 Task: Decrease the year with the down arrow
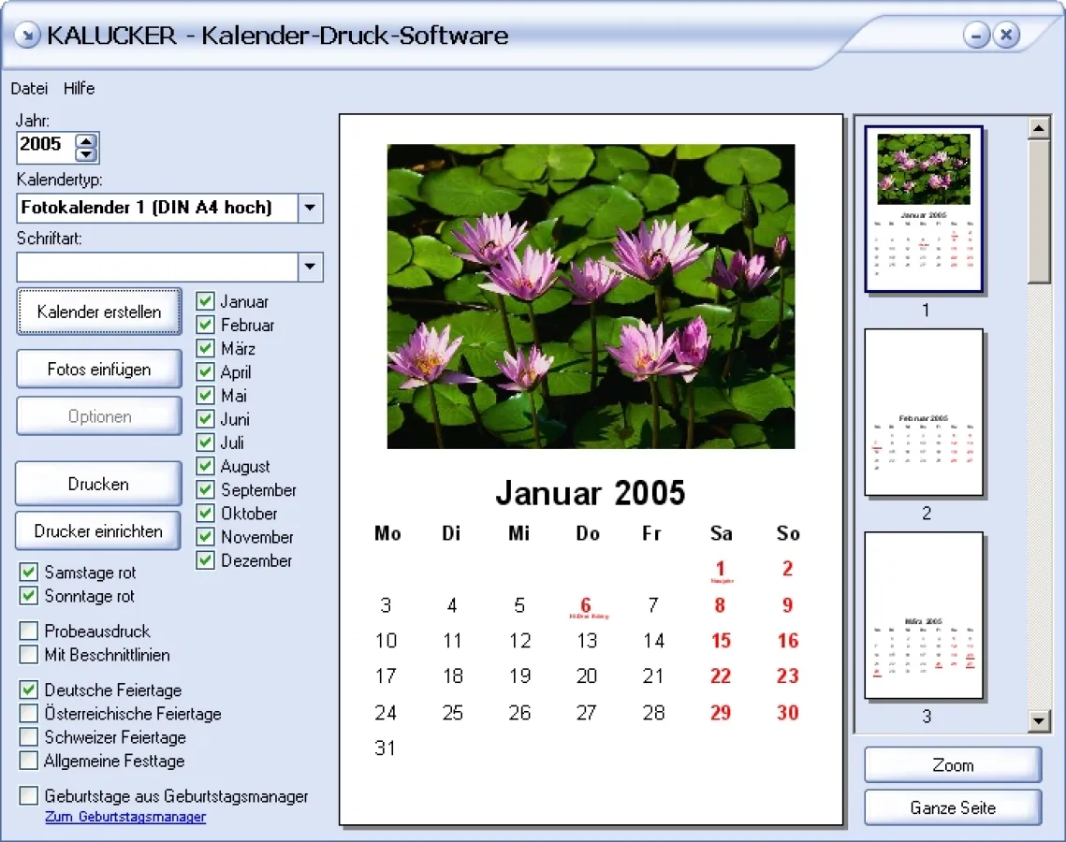[x=86, y=154]
